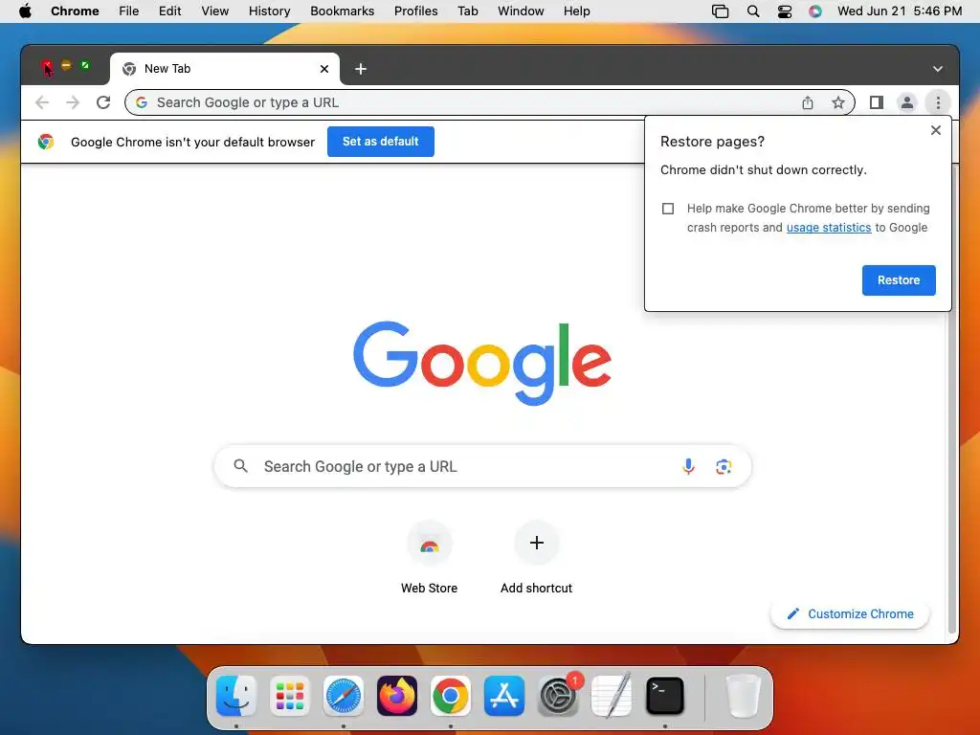Open TextEdit from the dock
980x735 pixels.
612,696
